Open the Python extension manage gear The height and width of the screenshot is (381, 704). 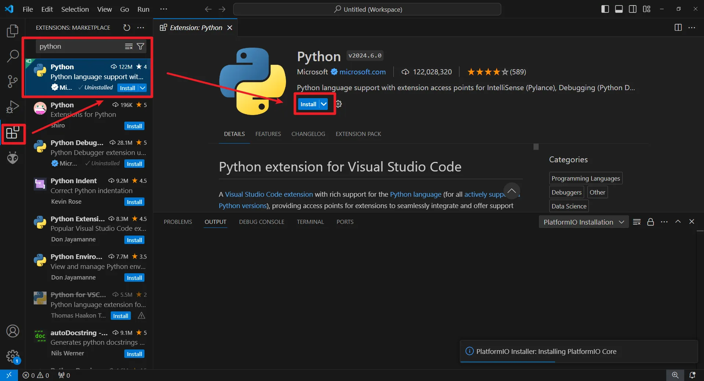point(339,104)
